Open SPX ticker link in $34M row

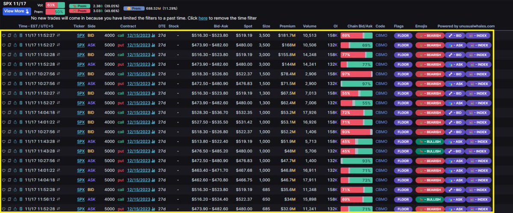[80, 199]
